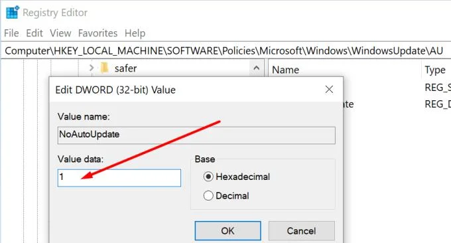The image size is (451, 243).
Task: Expand the safer tree folder
Action: (x=92, y=68)
